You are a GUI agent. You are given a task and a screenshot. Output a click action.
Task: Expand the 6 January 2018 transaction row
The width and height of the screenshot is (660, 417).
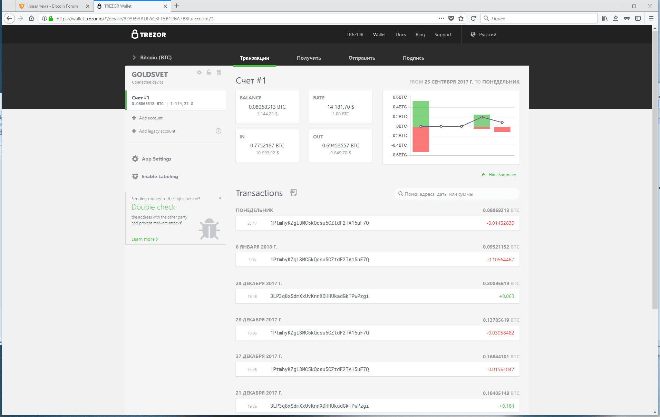pyautogui.click(x=378, y=260)
